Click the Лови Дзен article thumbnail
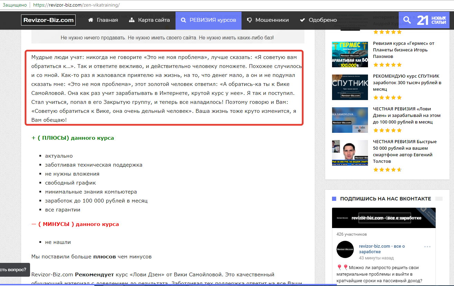 pyautogui.click(x=350, y=120)
